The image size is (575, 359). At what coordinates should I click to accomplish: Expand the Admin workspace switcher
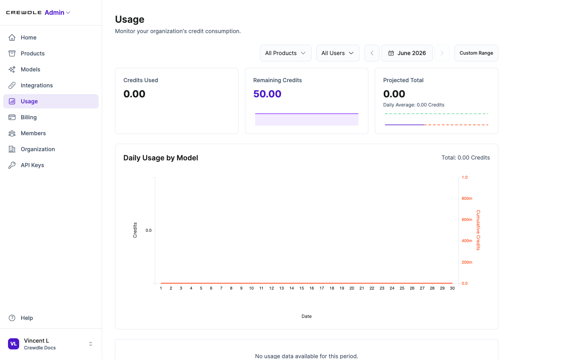(57, 13)
